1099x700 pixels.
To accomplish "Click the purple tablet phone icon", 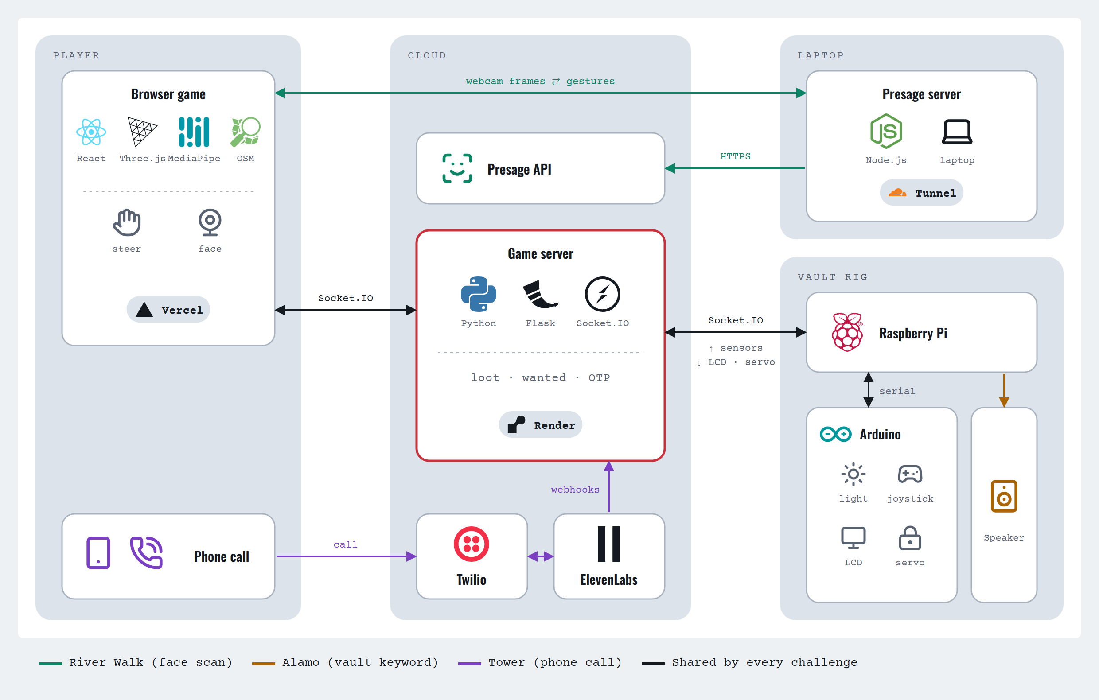I will 98,552.
